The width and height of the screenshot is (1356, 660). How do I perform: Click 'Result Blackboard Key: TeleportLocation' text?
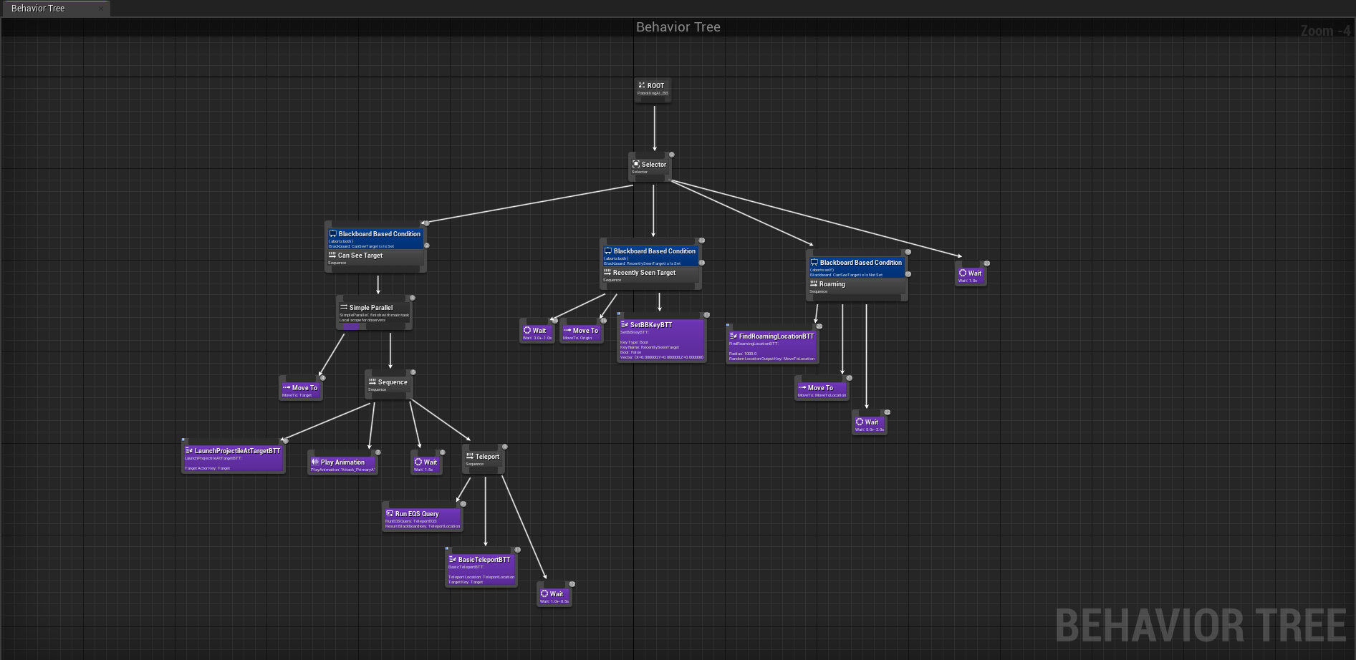pyautogui.click(x=423, y=526)
